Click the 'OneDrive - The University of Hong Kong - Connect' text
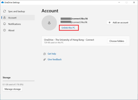This screenshot has height=100, width=138. [x=69, y=40]
